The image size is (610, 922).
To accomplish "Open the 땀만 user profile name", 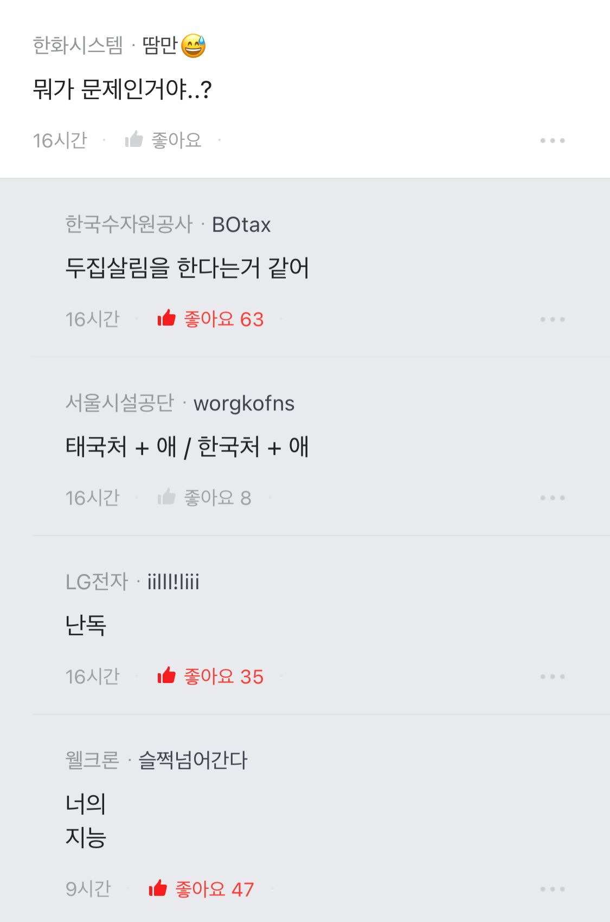I will coord(159,46).
